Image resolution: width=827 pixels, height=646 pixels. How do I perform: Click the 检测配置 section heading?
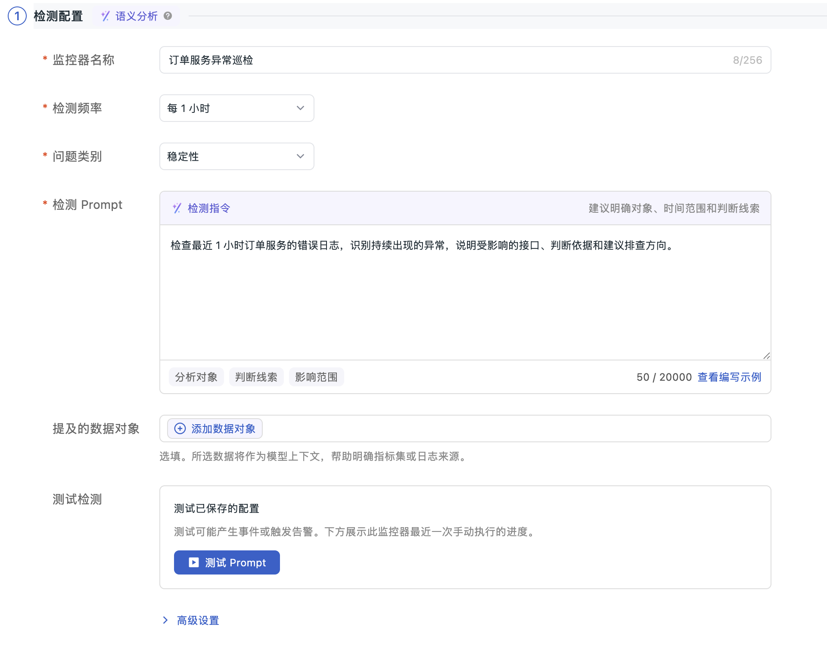[x=58, y=16]
